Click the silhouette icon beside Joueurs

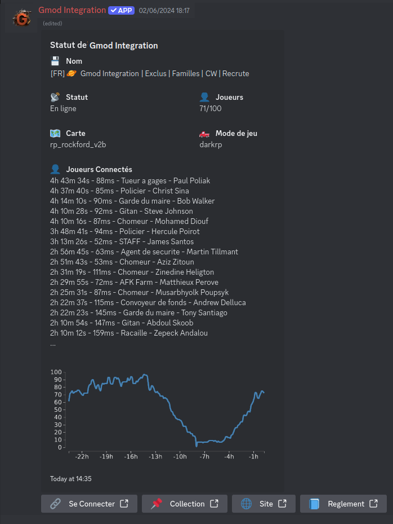click(x=204, y=97)
